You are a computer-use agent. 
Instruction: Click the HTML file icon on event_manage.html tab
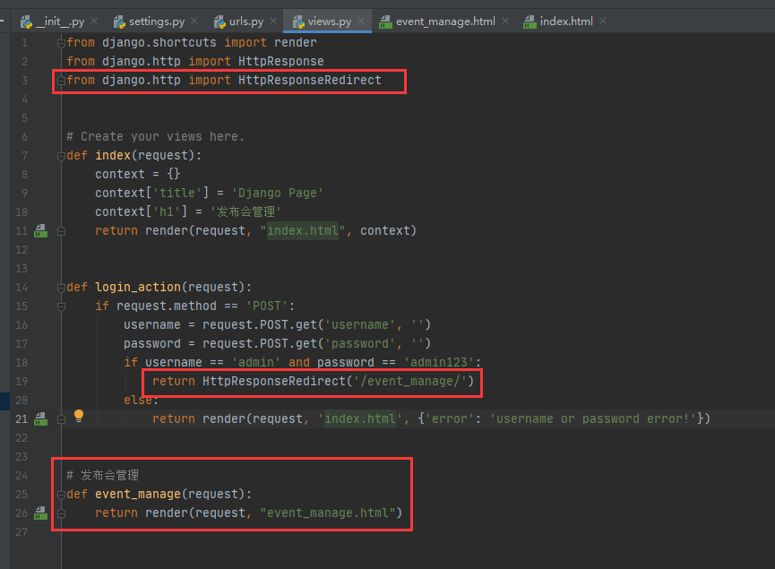tap(385, 22)
